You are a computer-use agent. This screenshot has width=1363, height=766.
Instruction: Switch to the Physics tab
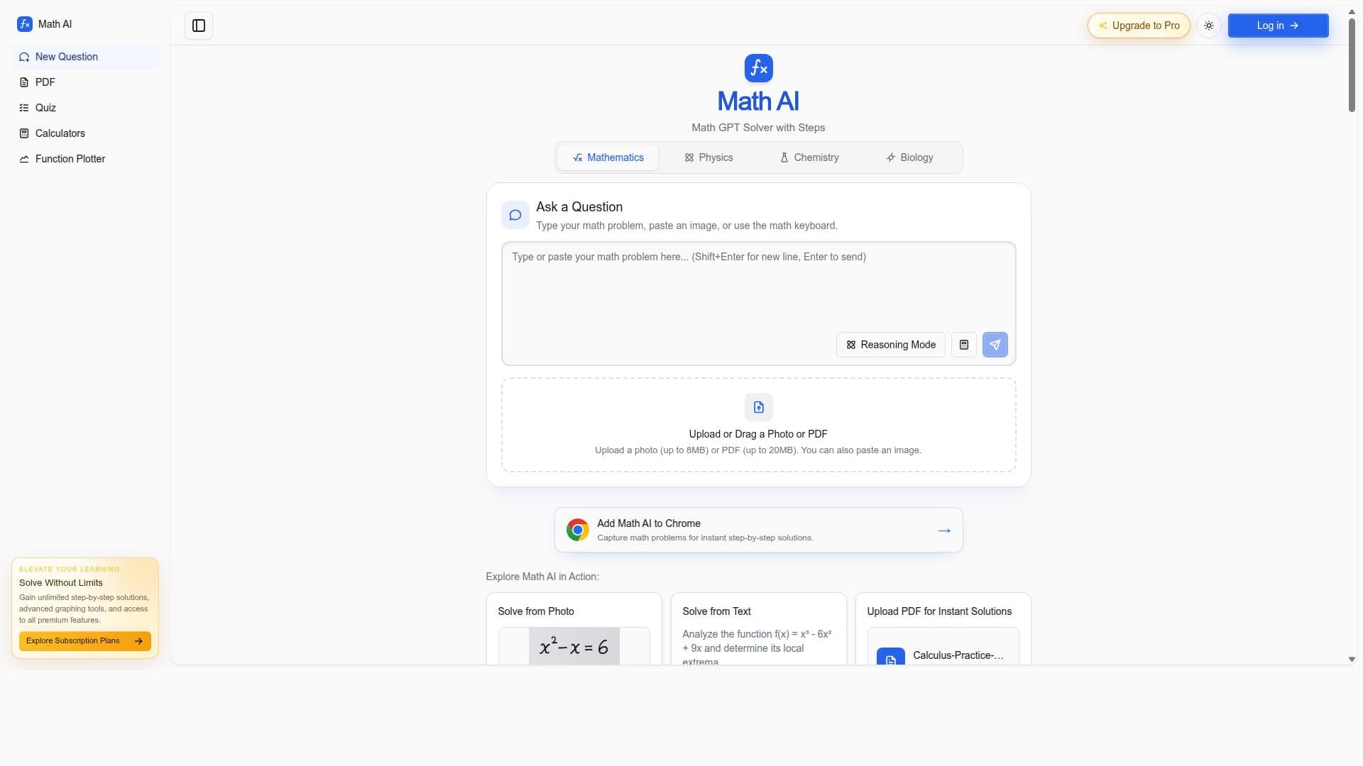pos(708,157)
